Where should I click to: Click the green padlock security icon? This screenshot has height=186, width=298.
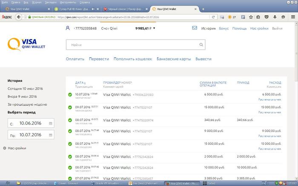(x=29, y=17)
